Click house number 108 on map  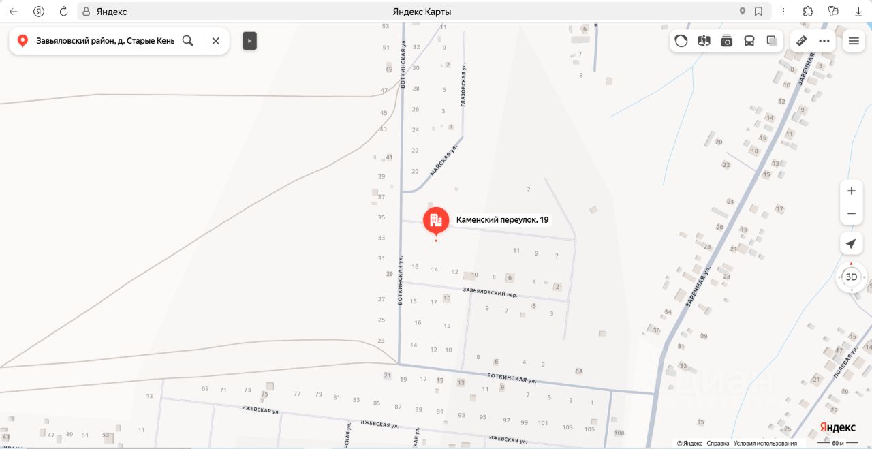(x=619, y=433)
